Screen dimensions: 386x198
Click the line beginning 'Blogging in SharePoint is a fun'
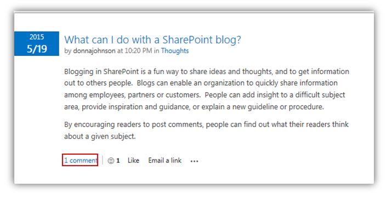coord(207,72)
